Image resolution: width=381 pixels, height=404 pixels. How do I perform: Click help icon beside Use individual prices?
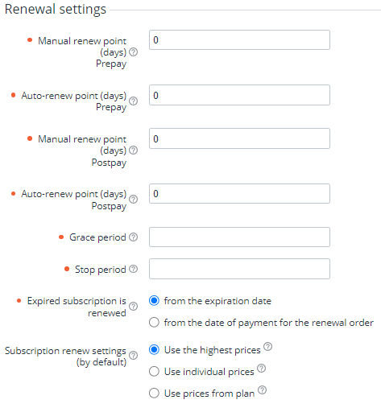click(x=261, y=369)
